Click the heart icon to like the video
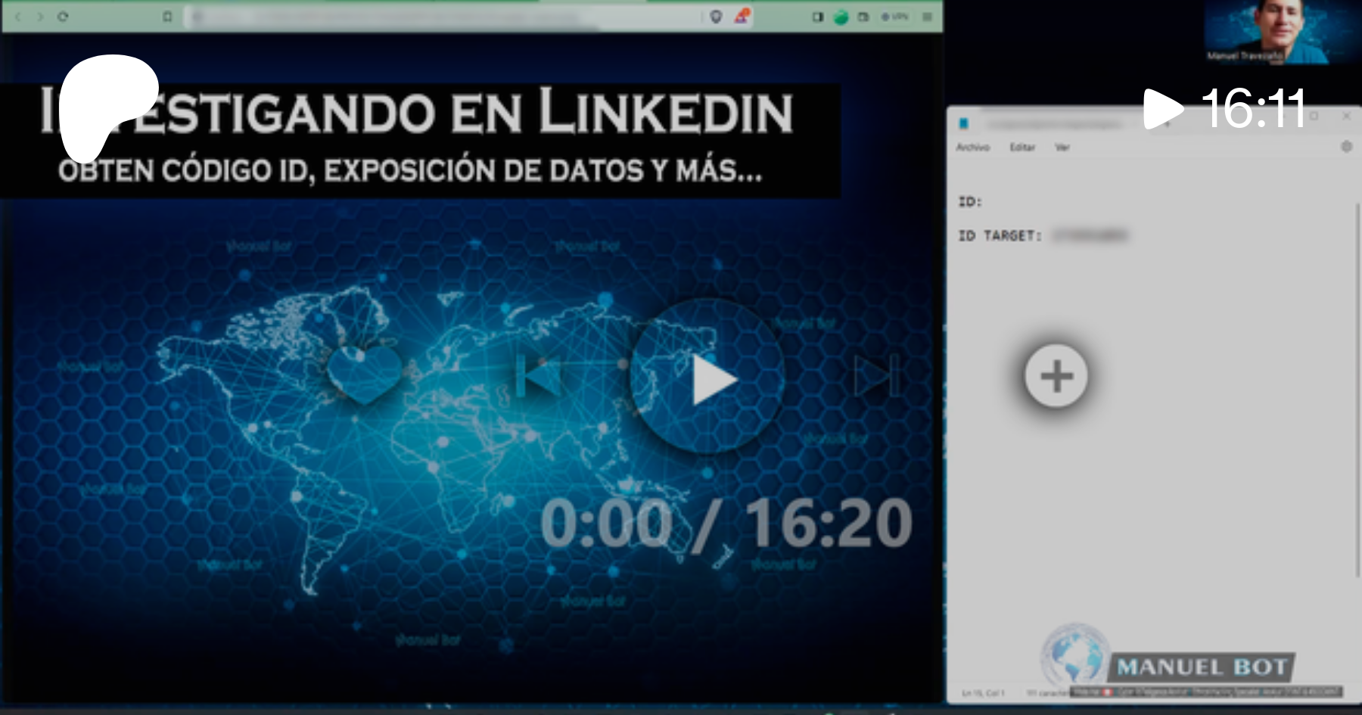Screen dimensions: 1362x715 coord(364,374)
